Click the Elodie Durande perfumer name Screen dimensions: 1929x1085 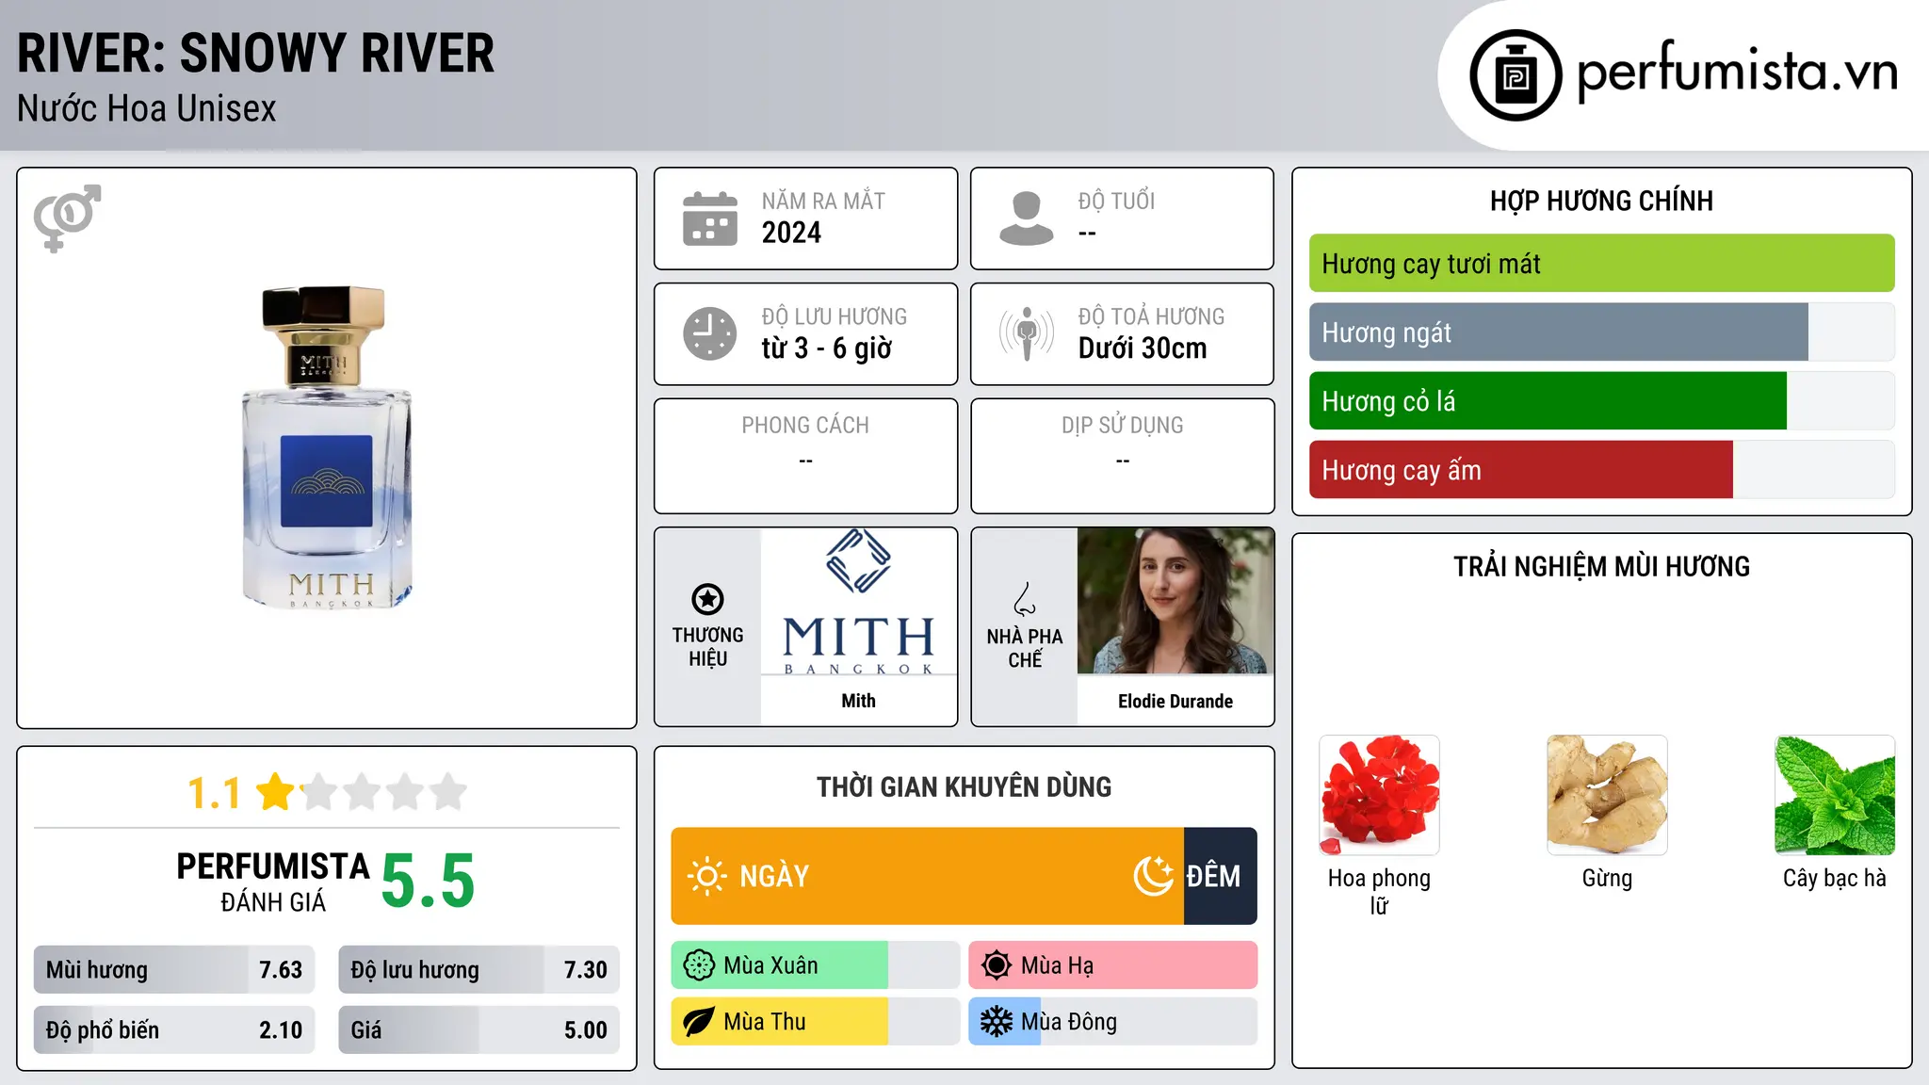click(1175, 701)
